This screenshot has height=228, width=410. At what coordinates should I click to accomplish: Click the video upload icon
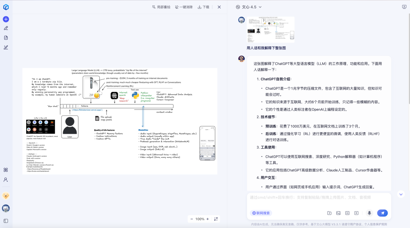[x=356, y=213]
